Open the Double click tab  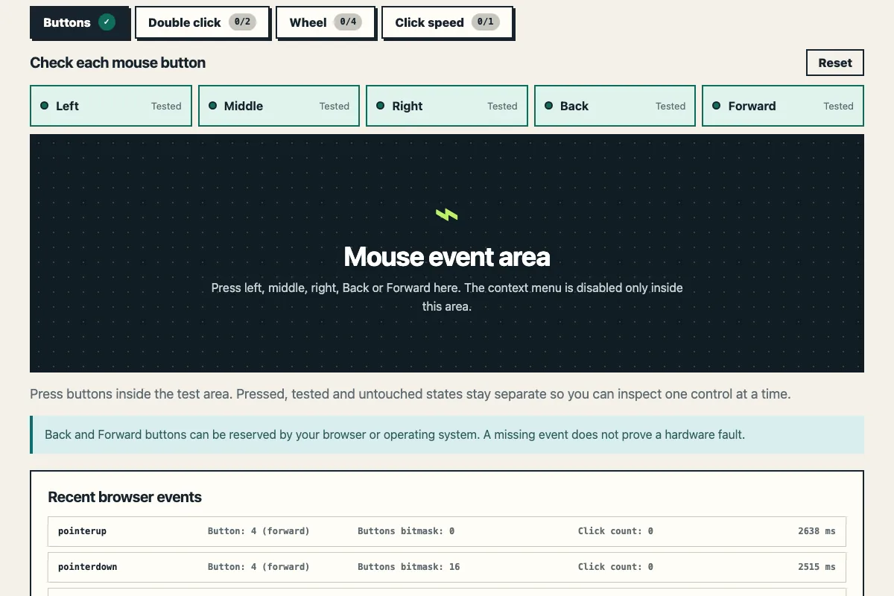click(x=202, y=22)
